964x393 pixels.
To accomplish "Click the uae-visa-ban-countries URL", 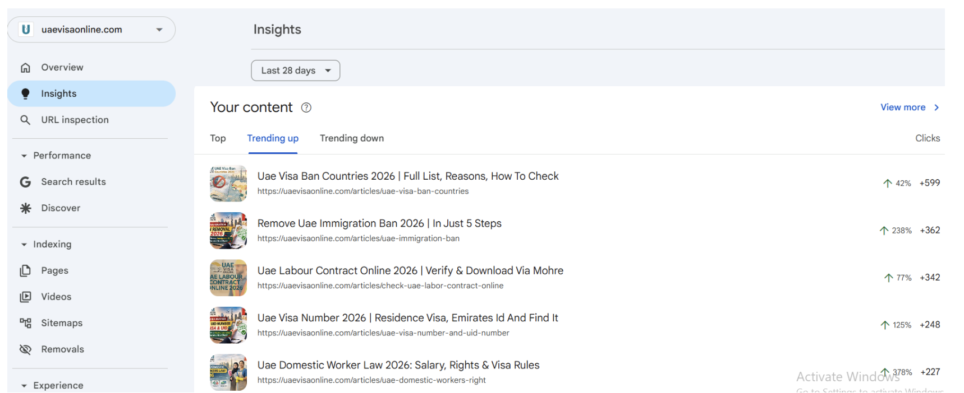I will coord(363,191).
